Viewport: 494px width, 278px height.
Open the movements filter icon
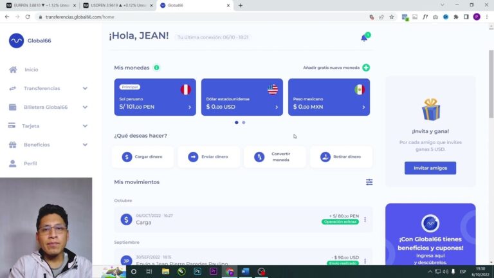click(x=369, y=182)
